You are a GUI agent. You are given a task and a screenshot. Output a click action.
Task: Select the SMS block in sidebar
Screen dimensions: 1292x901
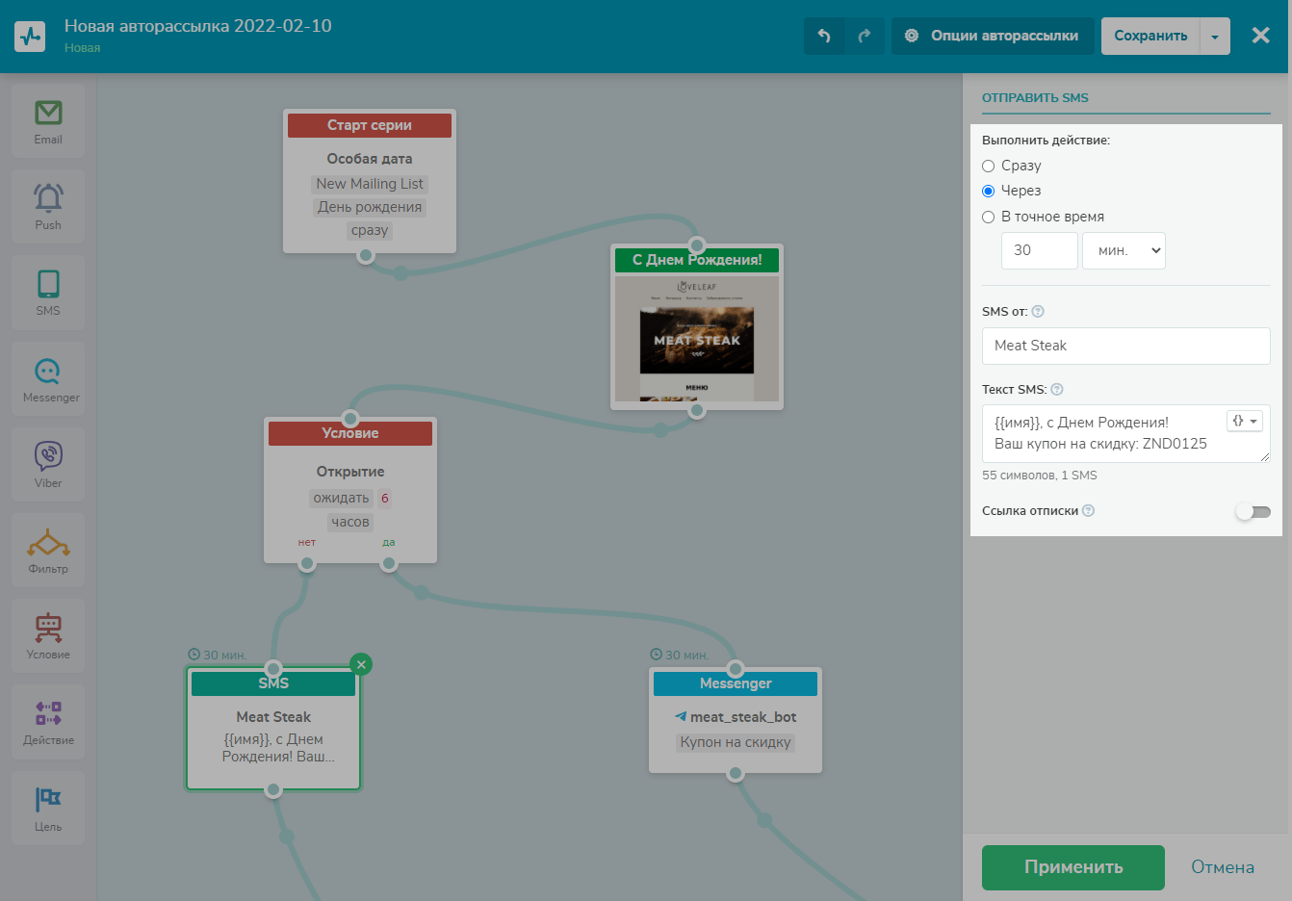48,292
